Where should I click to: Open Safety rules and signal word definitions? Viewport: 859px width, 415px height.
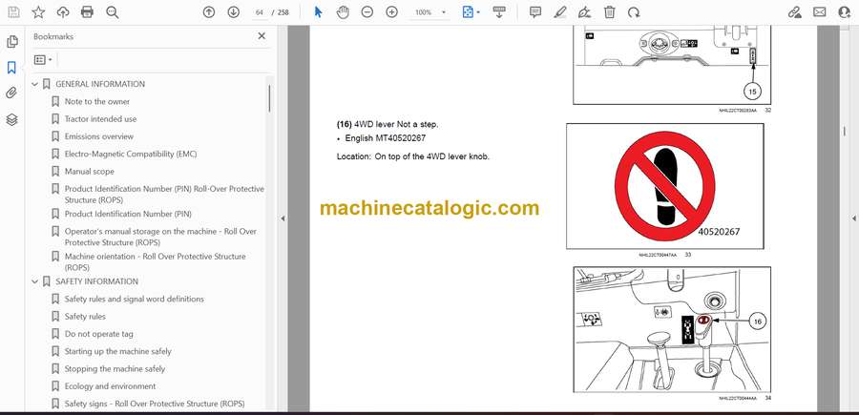[x=135, y=299]
